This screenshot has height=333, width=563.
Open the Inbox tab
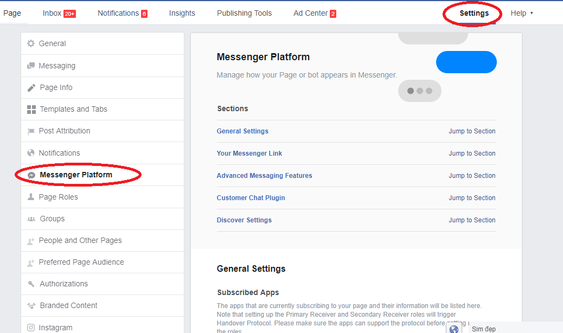coord(59,13)
